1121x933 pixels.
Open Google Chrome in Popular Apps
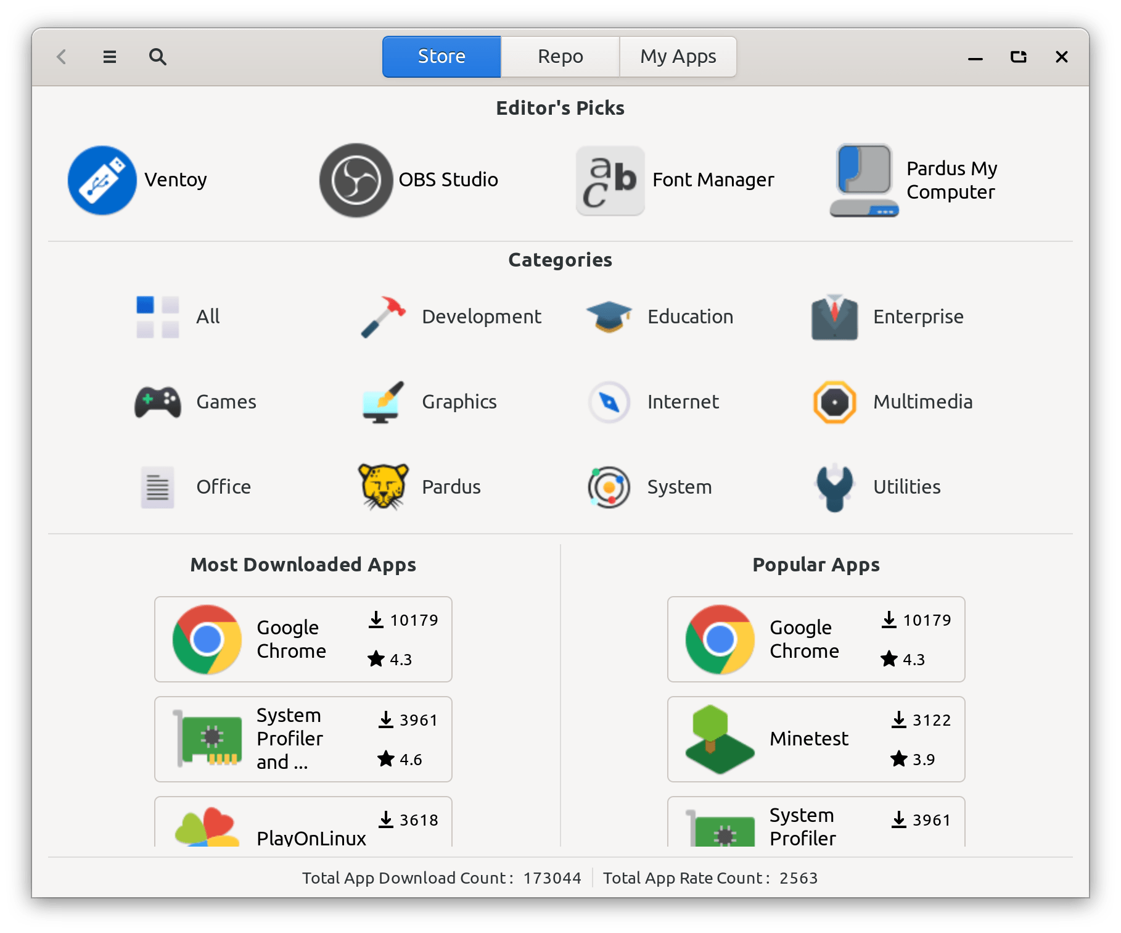(x=816, y=639)
